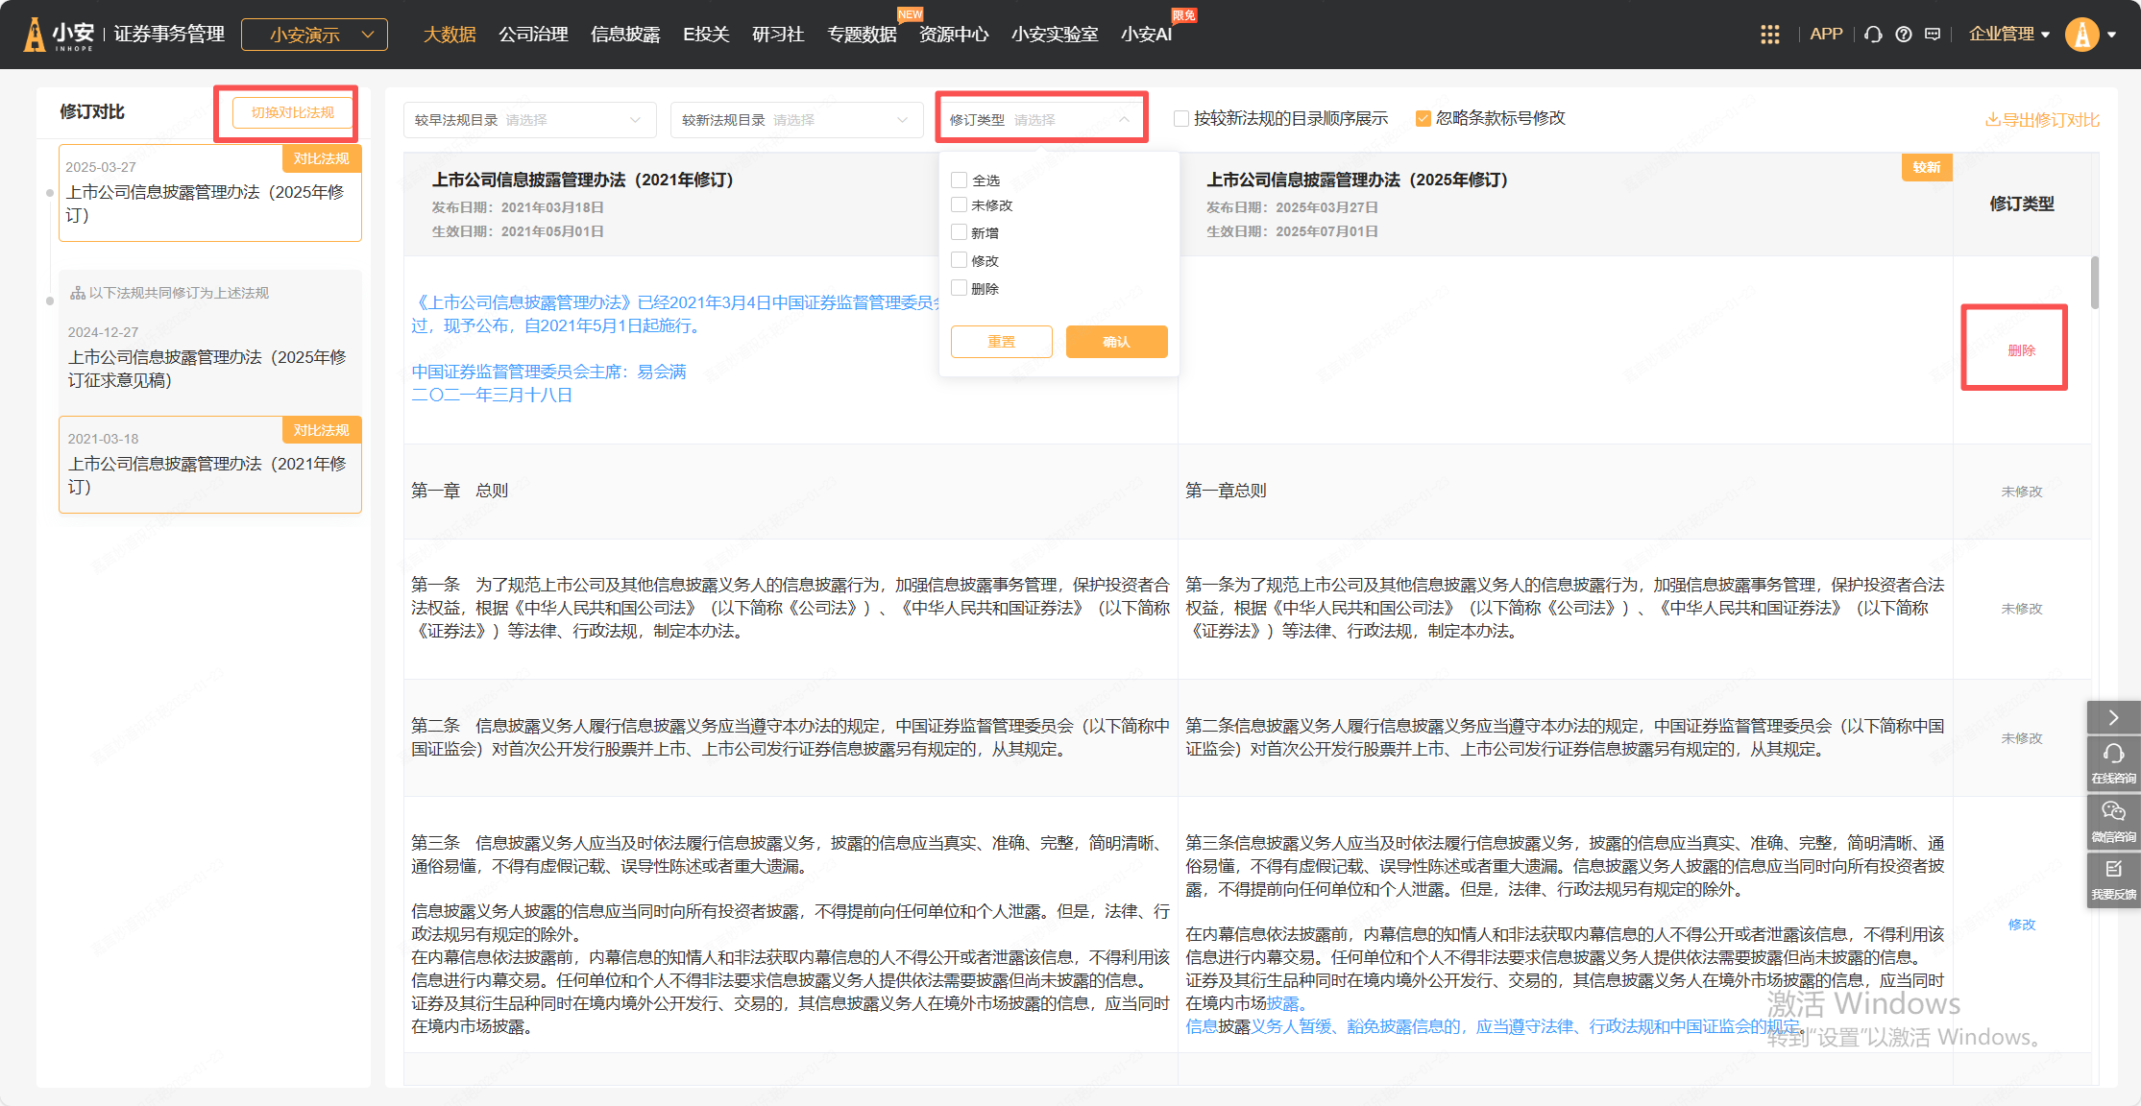Click the orange user avatar
Viewport: 2141px width, 1106px height.
point(2081,35)
